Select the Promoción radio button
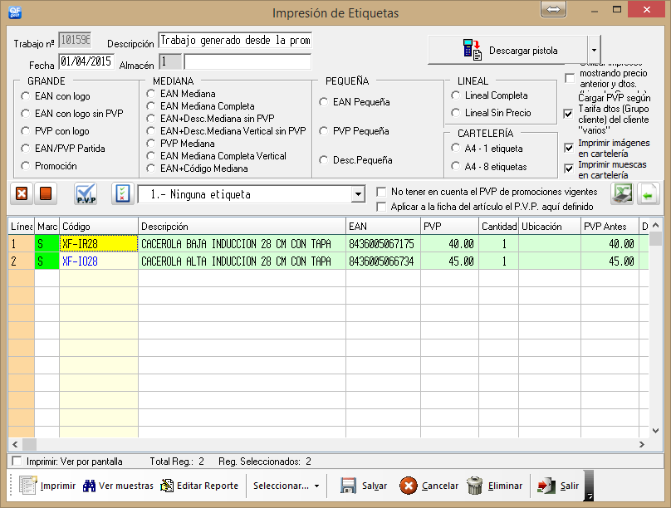 [26, 166]
